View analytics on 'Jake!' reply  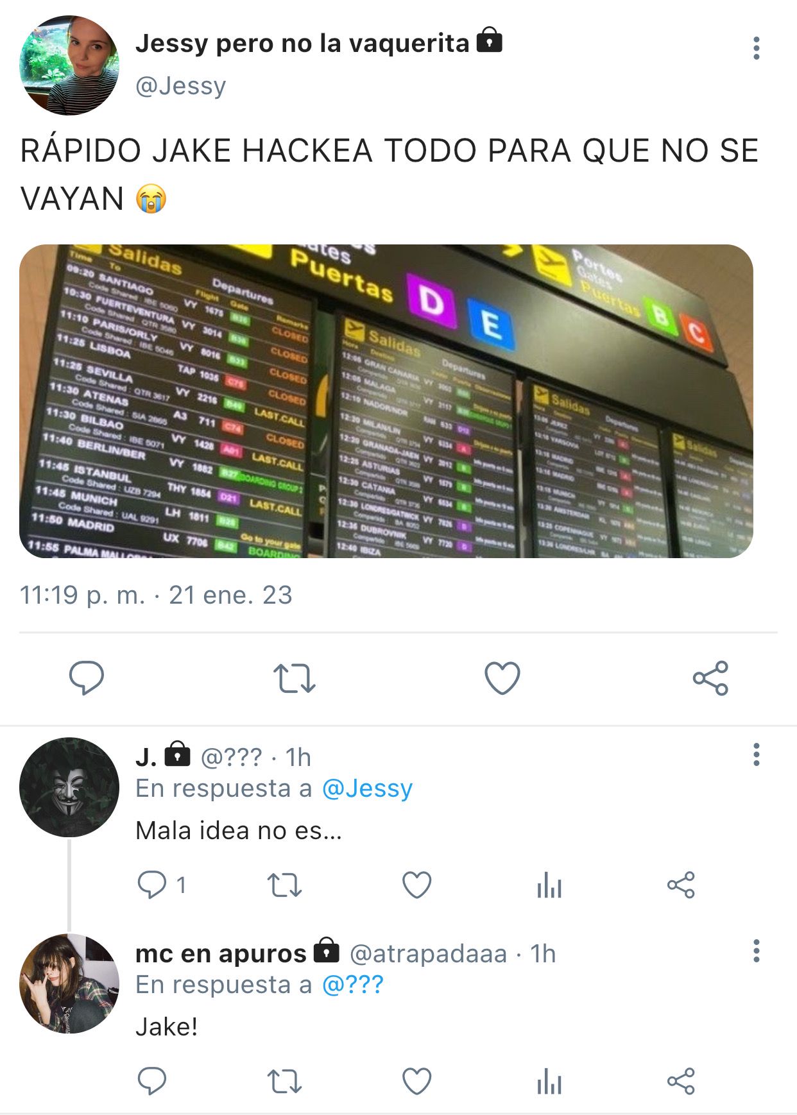pyautogui.click(x=549, y=1082)
